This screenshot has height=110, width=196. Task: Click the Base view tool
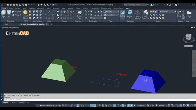click(x=189, y=14)
